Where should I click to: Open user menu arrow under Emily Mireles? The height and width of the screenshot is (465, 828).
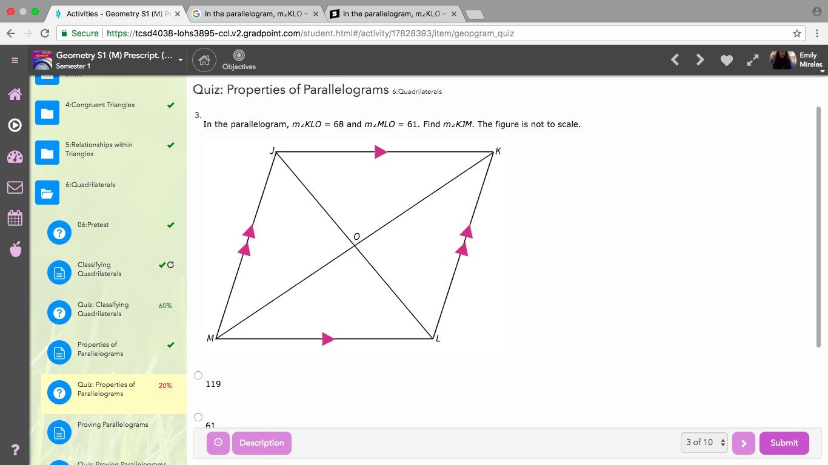[x=823, y=71]
